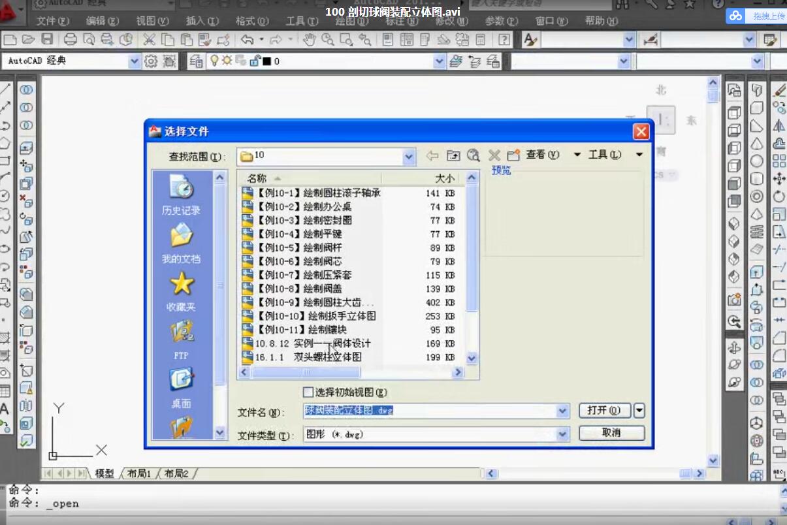Click the 取消 button
The height and width of the screenshot is (525, 787).
(611, 432)
